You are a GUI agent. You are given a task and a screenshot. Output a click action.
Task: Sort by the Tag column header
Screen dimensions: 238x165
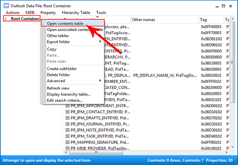click(x=211, y=20)
